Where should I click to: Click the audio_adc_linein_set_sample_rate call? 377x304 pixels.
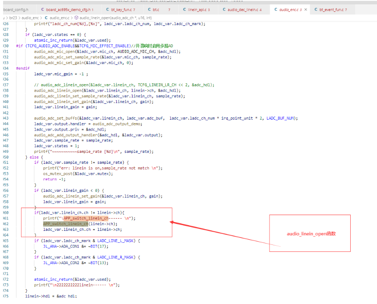pos(70,96)
